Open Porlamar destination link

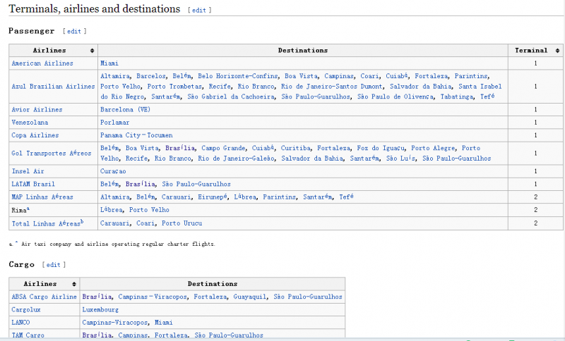click(114, 123)
